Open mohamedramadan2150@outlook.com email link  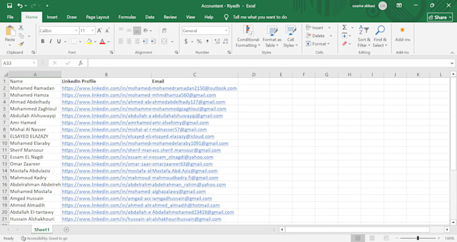[194, 88]
